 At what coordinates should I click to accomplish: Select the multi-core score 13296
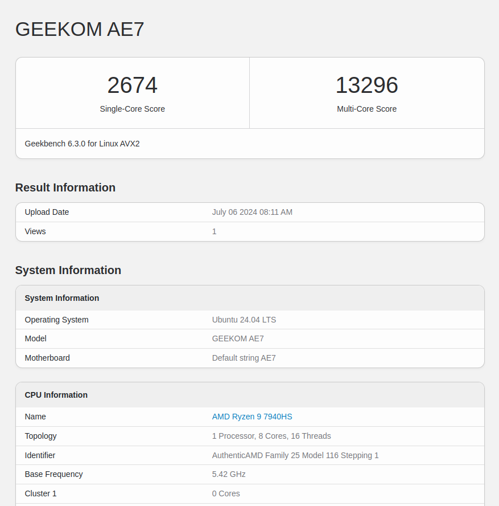click(x=366, y=85)
